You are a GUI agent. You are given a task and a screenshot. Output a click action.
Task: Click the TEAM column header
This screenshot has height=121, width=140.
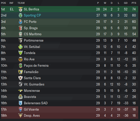[x=21, y=3]
